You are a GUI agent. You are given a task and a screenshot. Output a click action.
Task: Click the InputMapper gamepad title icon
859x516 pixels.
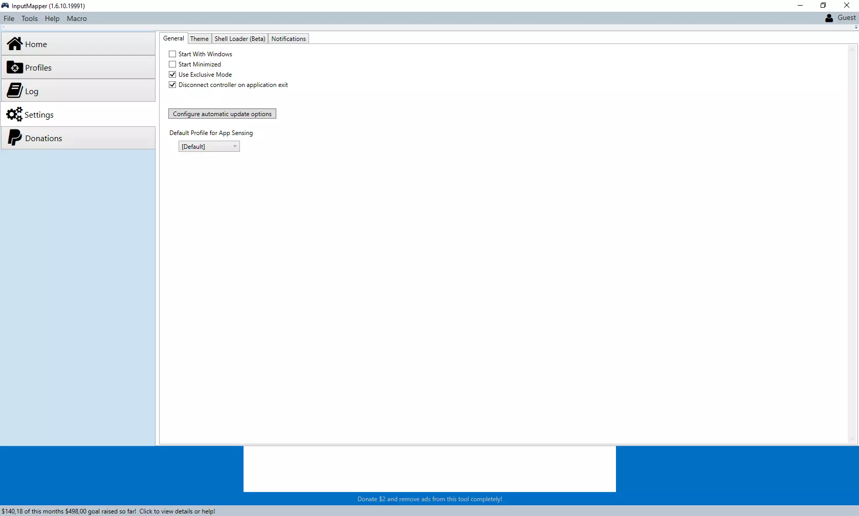5,6
